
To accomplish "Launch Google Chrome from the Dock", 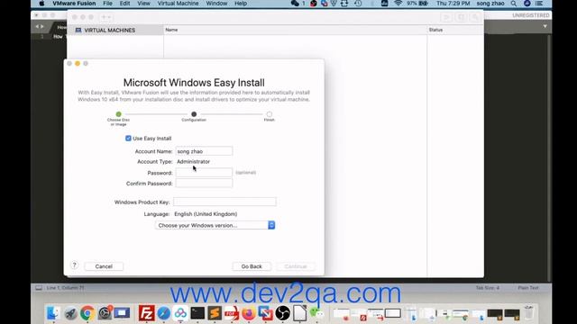I will pos(87,313).
